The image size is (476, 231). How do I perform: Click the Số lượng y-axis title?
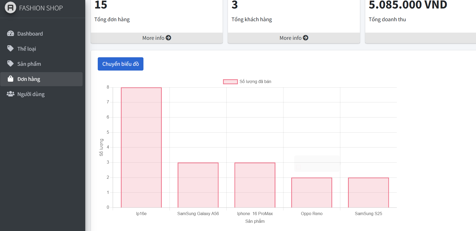[101, 147]
